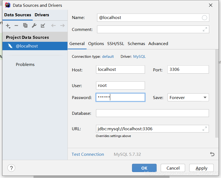Expand the URL field editor
Image resolution: width=221 pixels, height=178 pixels.
pyautogui.click(x=204, y=129)
